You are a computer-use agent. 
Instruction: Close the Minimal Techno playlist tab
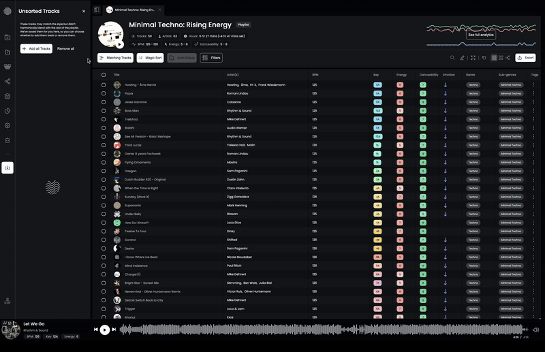(x=159, y=10)
